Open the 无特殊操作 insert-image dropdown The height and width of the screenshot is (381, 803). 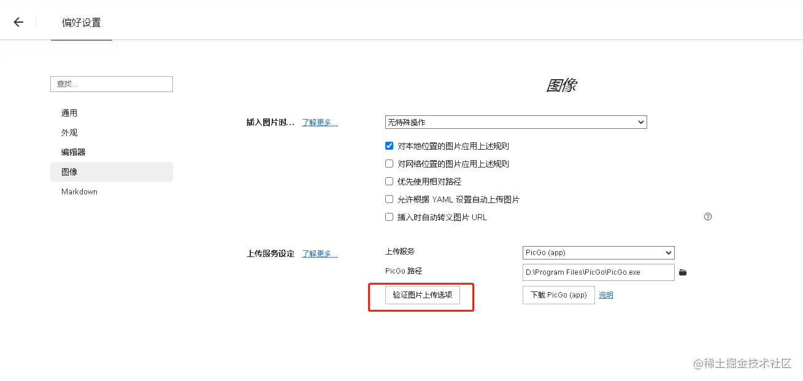coord(516,122)
